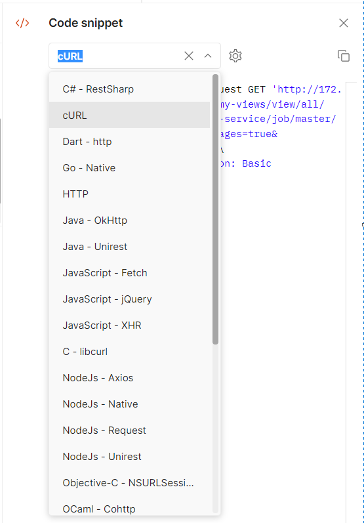The height and width of the screenshot is (523, 364).
Task: Click the 'ages=true&' code line
Action: coord(249,134)
